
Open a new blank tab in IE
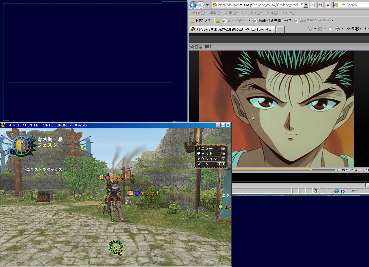280,29
